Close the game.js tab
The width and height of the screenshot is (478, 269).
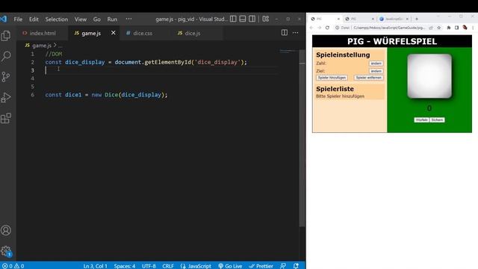click(113, 33)
